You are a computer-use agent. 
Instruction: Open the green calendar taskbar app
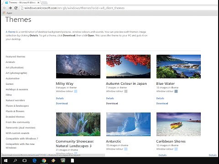click(63, 160)
